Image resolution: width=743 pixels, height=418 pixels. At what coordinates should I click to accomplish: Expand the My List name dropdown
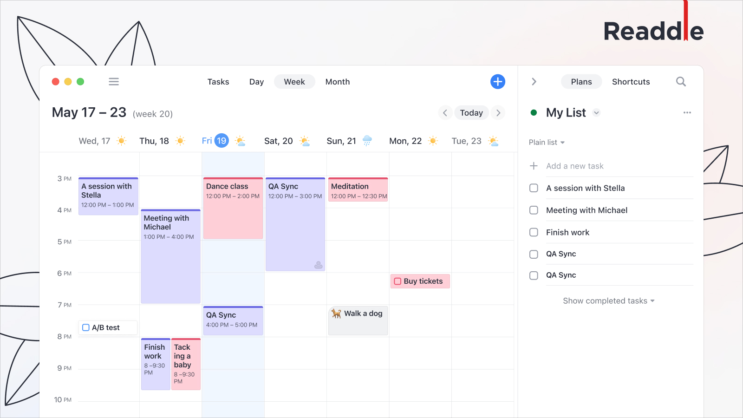596,112
